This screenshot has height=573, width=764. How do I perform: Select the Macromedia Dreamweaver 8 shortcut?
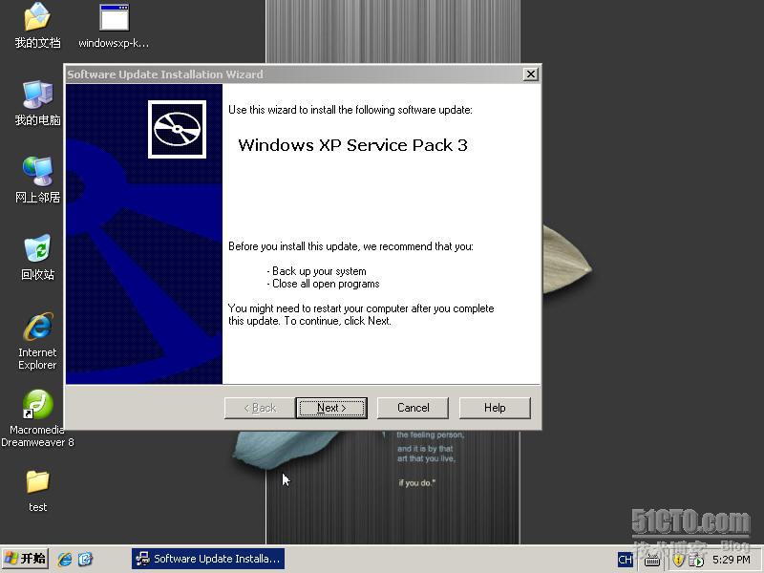click(x=37, y=418)
